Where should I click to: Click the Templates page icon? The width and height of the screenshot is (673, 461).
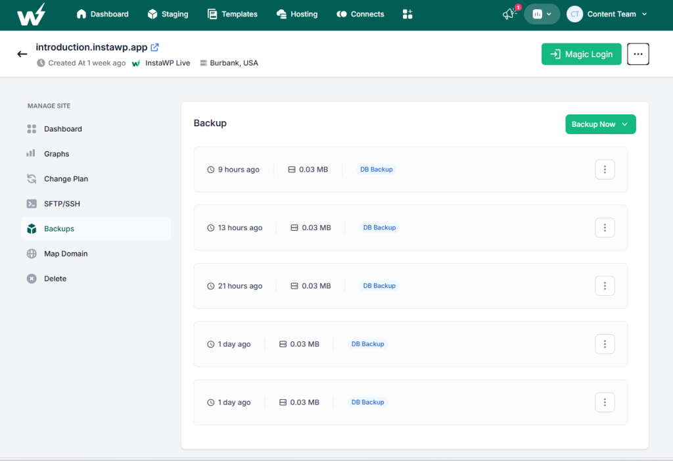coord(212,14)
